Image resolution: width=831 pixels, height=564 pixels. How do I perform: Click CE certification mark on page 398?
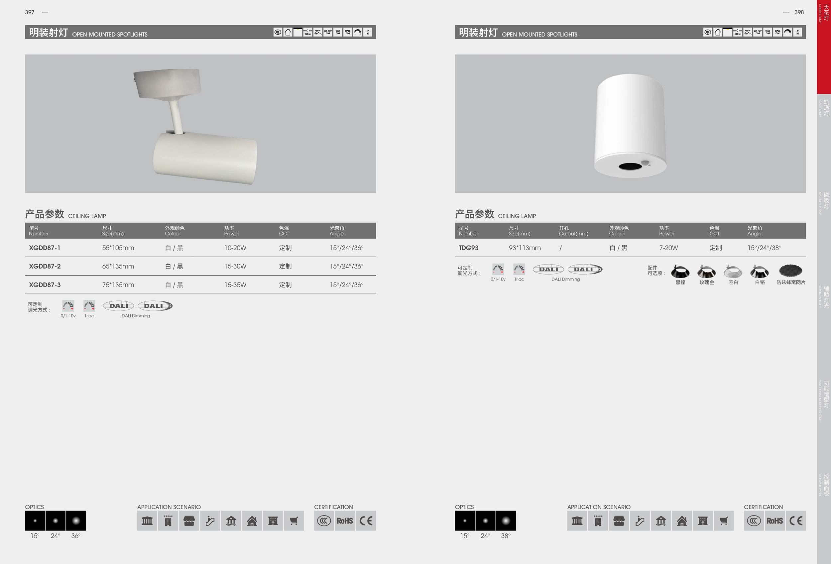[796, 521]
